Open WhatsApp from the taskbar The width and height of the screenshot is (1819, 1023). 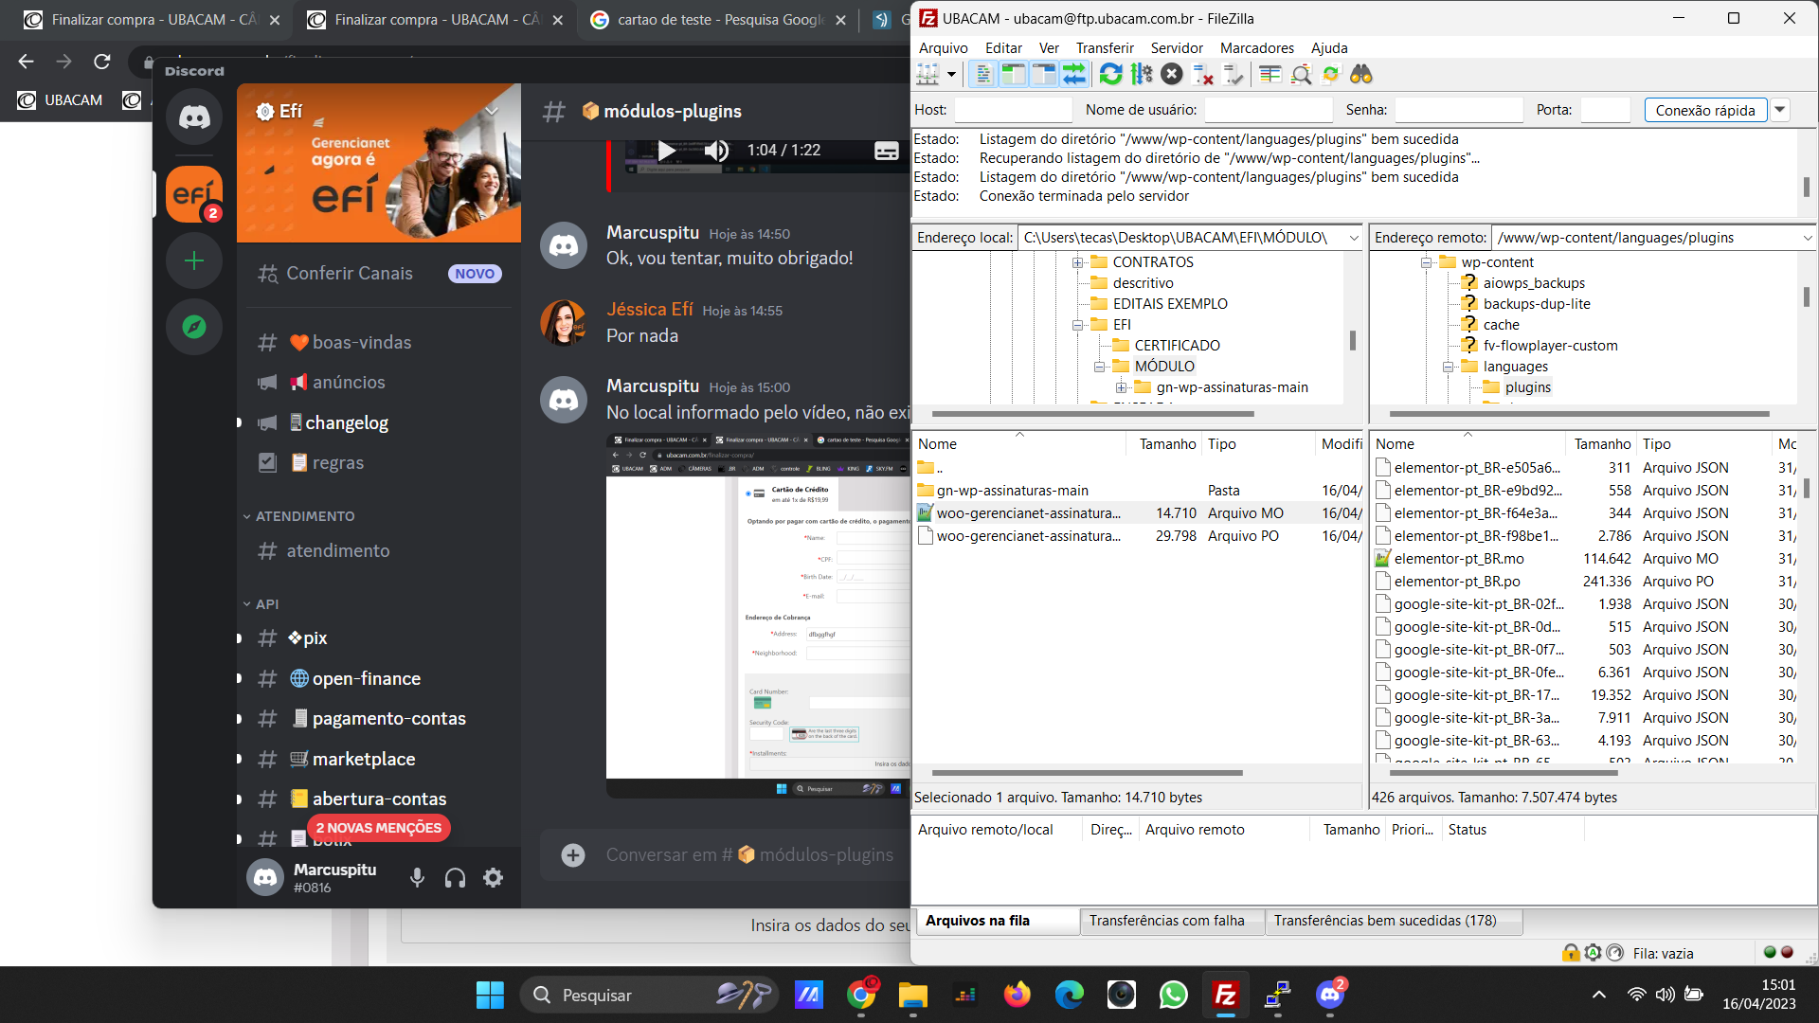click(1173, 995)
